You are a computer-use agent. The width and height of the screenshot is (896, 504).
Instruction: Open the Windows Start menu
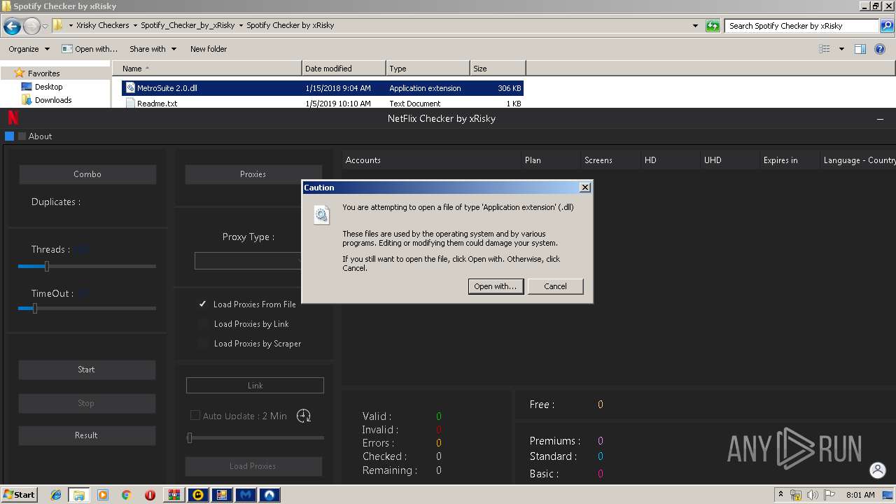(x=20, y=495)
